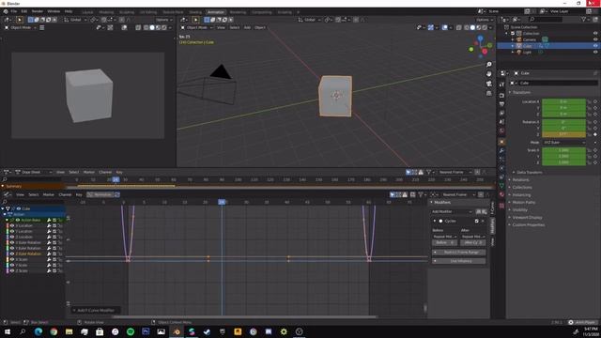The image size is (601, 338).
Task: Click the Rotation Z value field
Action: [x=563, y=134]
